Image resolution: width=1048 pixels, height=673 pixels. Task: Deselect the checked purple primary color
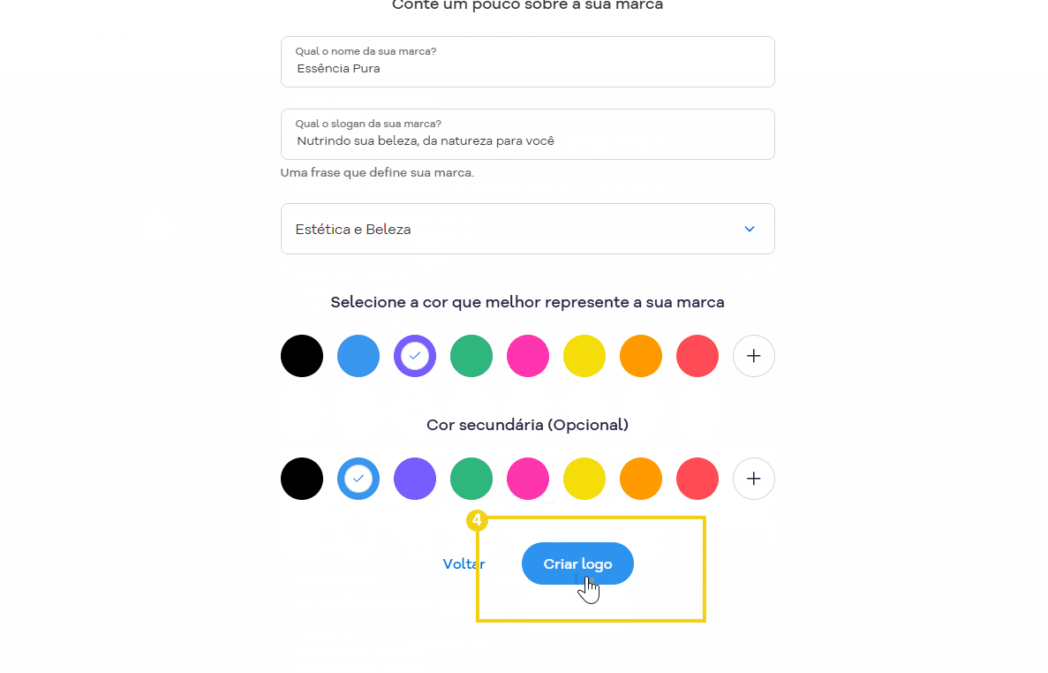click(414, 356)
